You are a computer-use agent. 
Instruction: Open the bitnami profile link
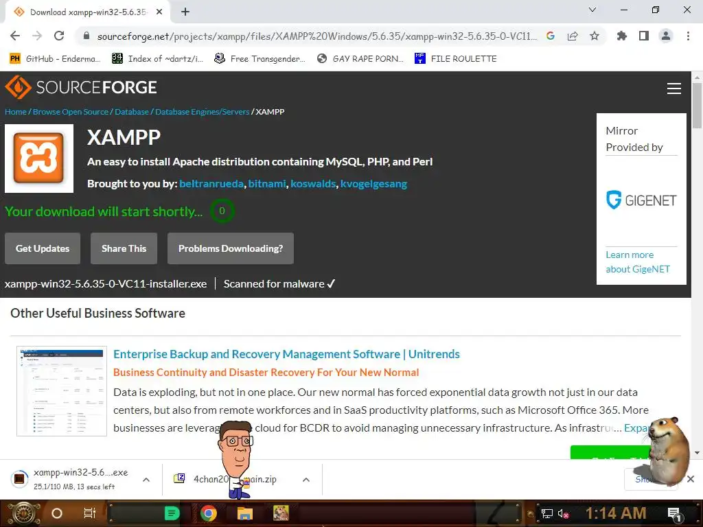click(x=267, y=184)
